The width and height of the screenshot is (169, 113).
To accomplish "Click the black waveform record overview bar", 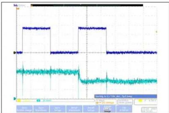I will 87,5.
